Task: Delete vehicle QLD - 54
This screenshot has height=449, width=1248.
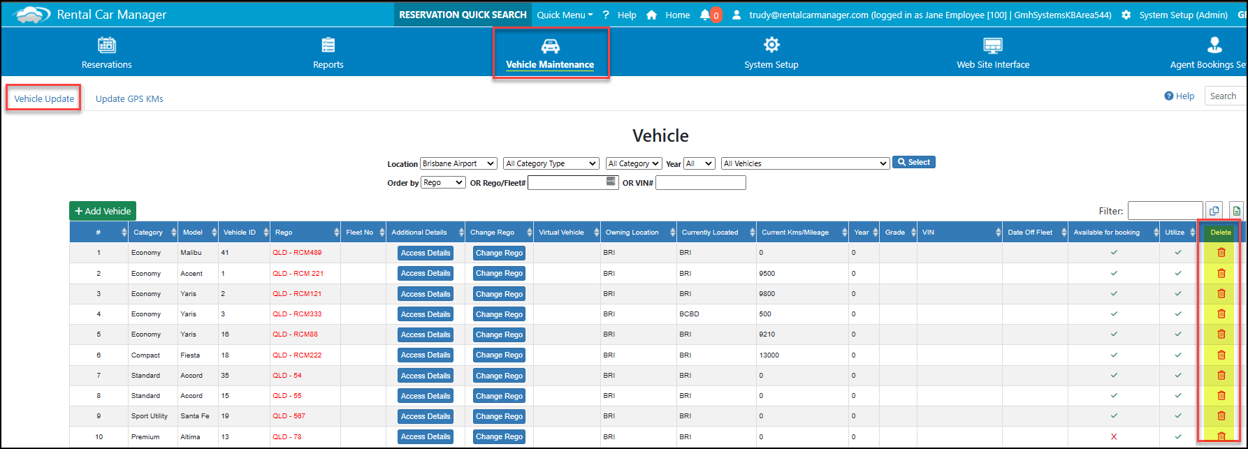Action: click(x=1221, y=375)
